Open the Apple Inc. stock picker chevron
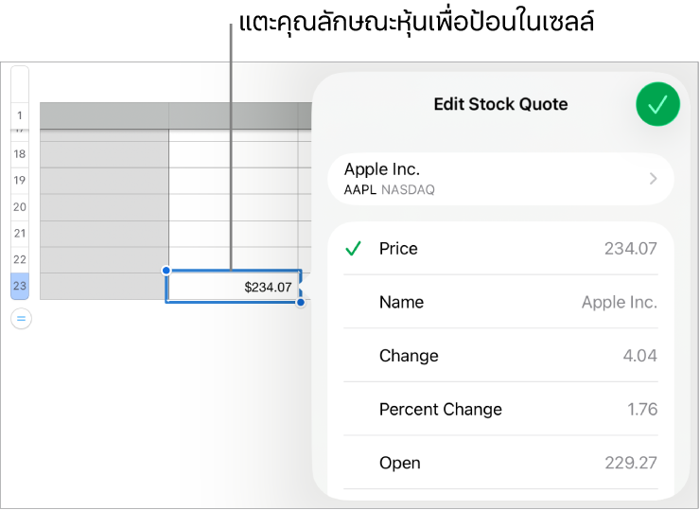Image resolution: width=700 pixels, height=510 pixels. 653,178
